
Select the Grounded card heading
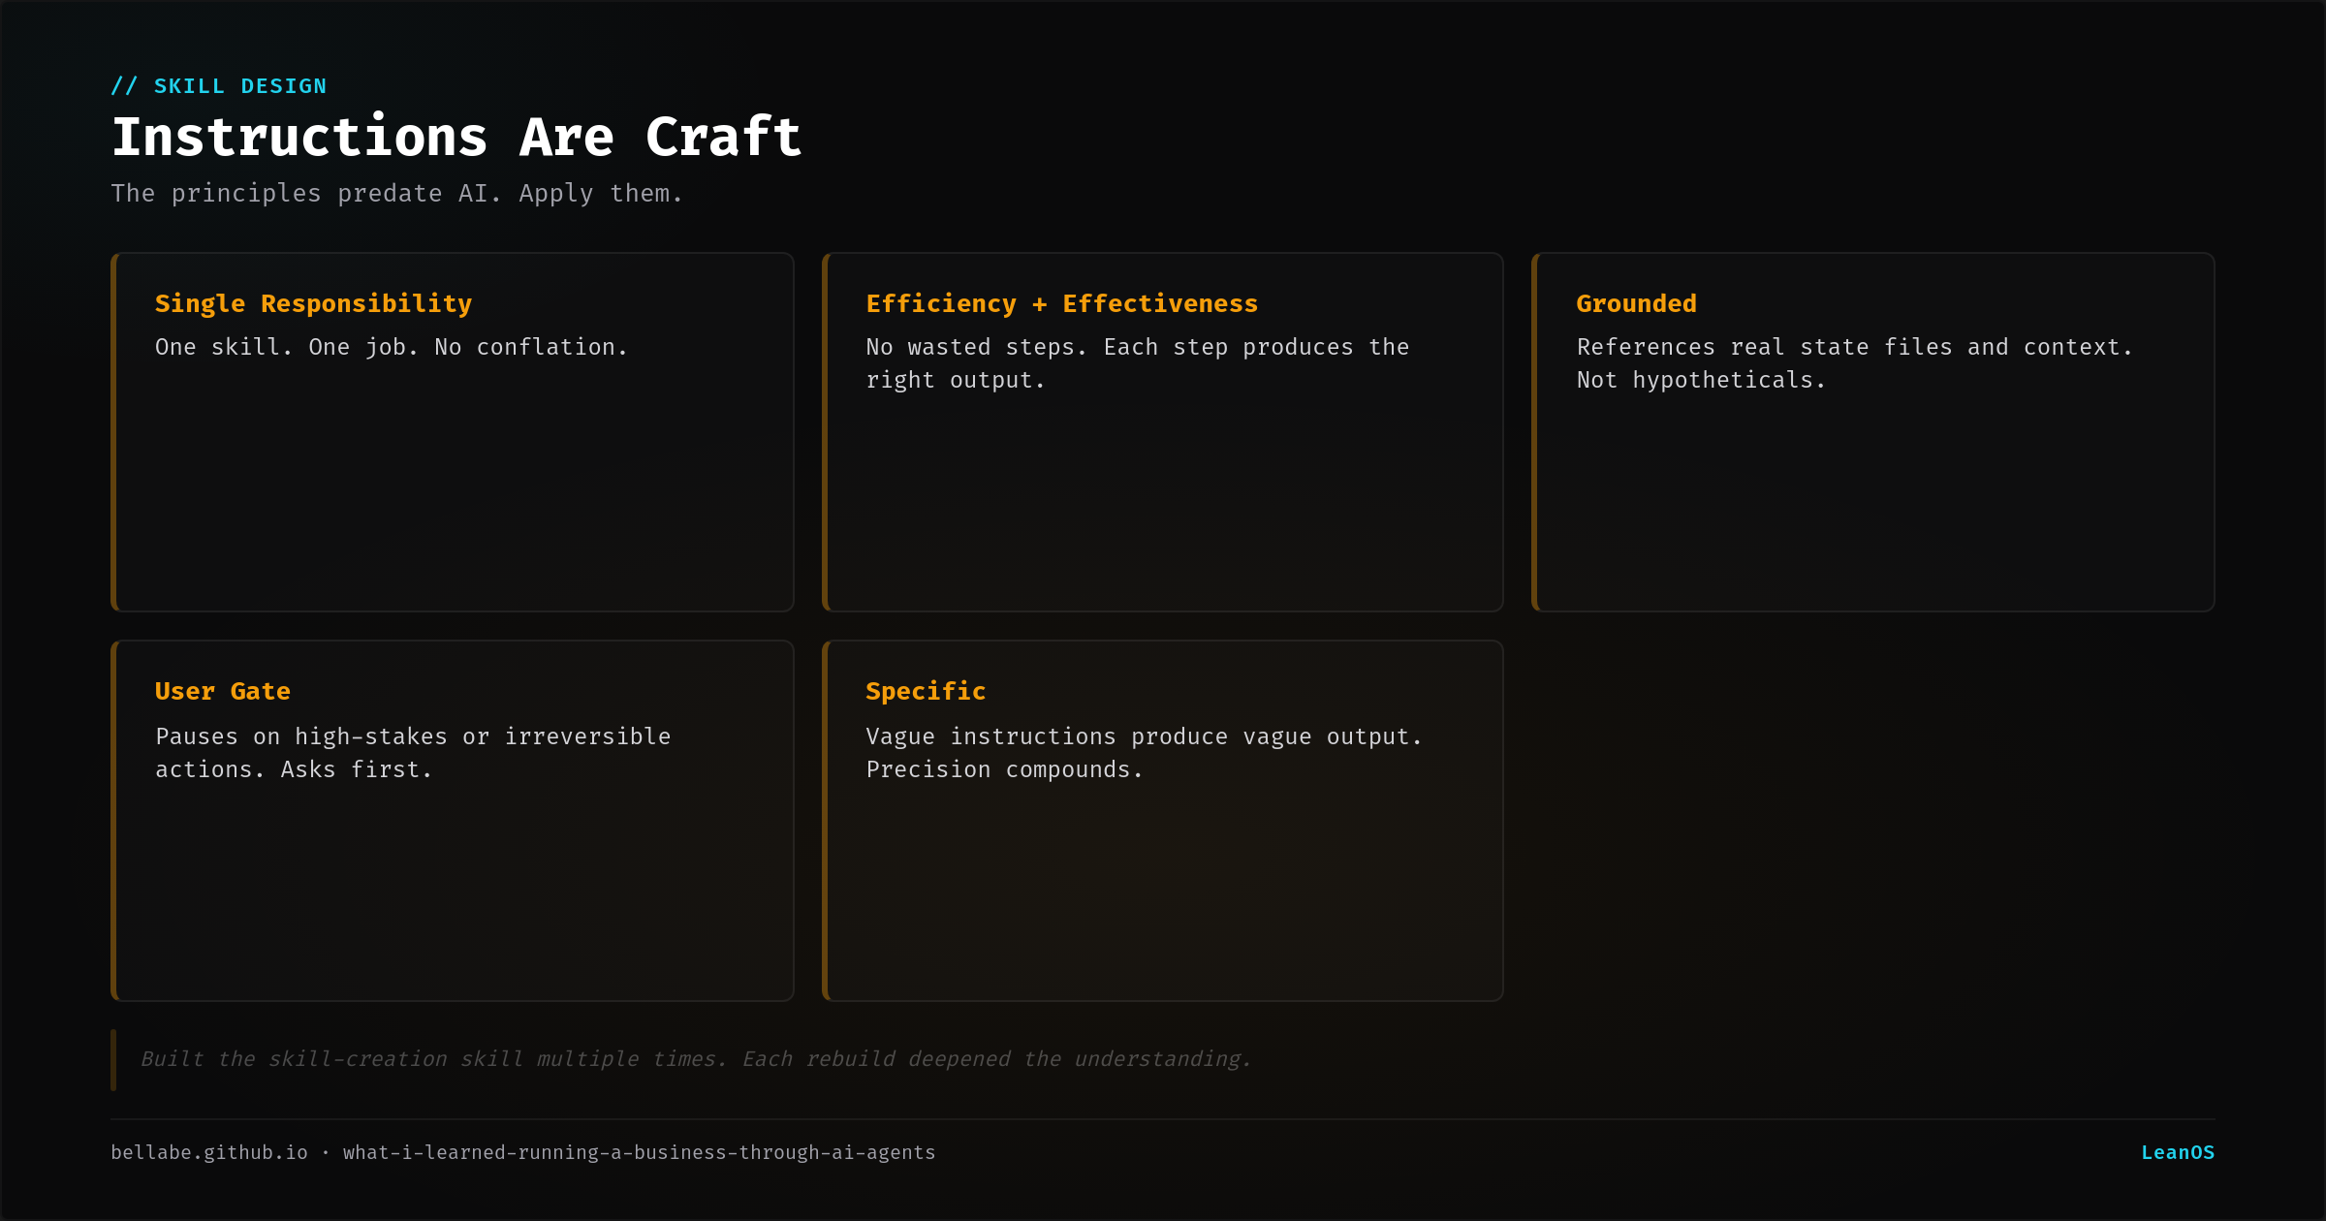pyautogui.click(x=1636, y=303)
